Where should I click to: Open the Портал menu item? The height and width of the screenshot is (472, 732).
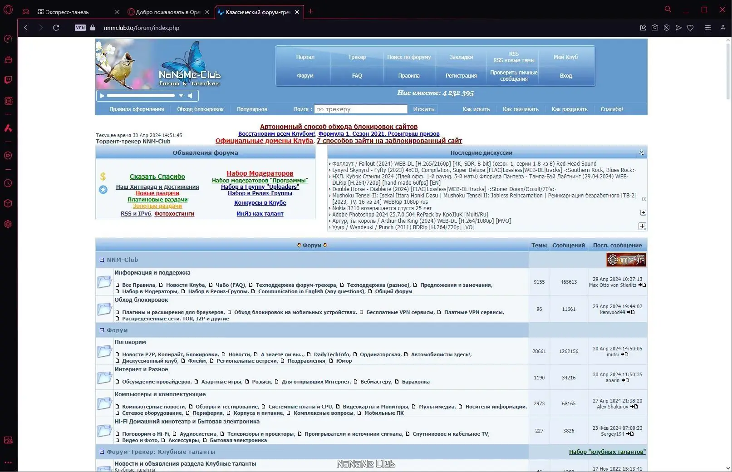(x=305, y=57)
